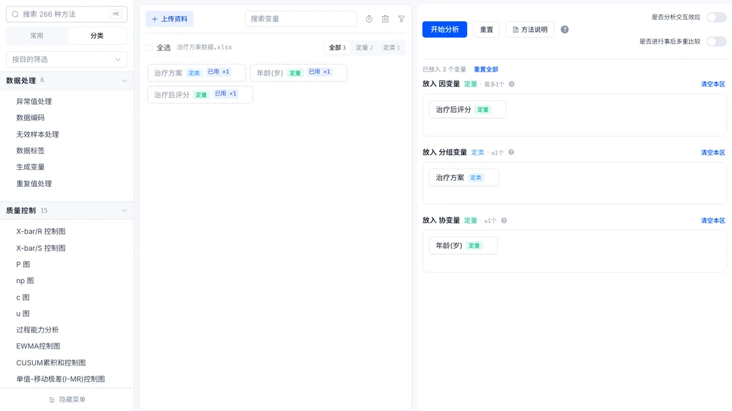The height and width of the screenshot is (411, 732).
Task: Click the 上传资料 button
Action: pos(170,19)
